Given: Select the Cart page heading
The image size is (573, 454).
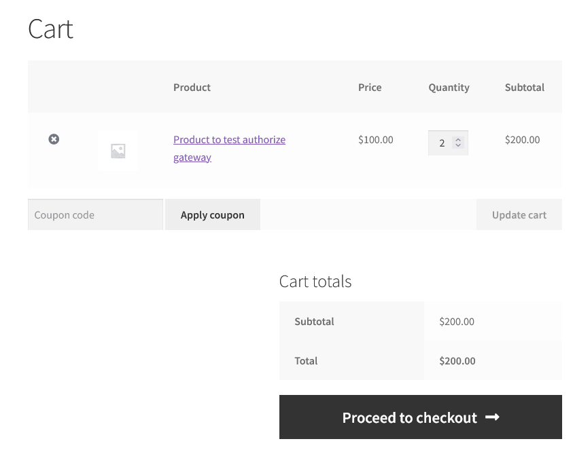Looking at the screenshot, I should pyautogui.click(x=50, y=29).
